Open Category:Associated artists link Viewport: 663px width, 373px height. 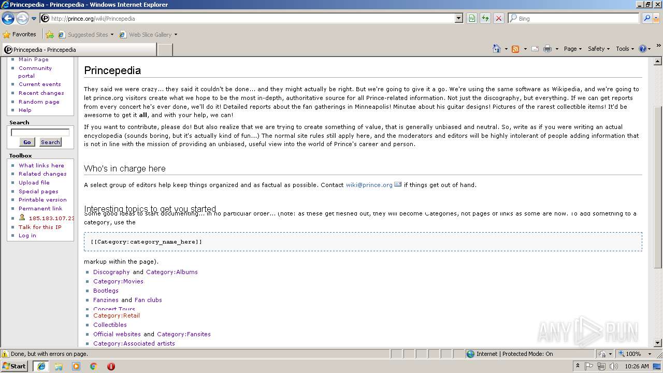point(134,343)
